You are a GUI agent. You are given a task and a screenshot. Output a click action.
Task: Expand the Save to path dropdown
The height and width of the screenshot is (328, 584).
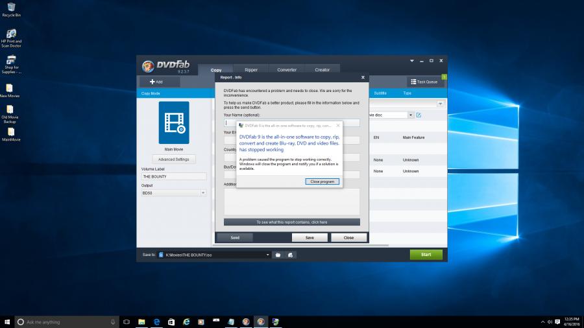[267, 255]
